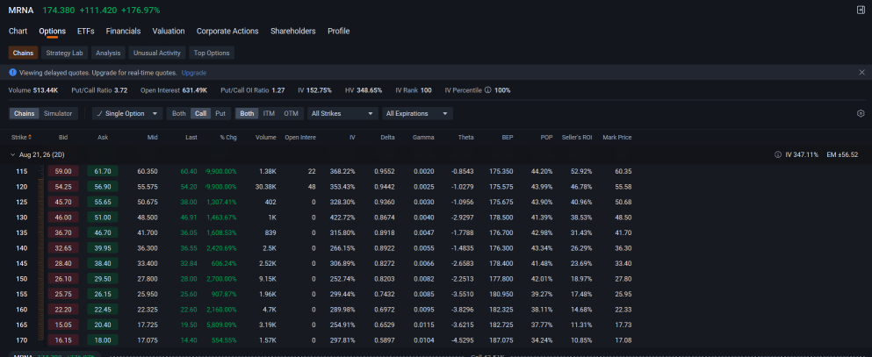The image size is (872, 357).
Task: Click last price 36.55 for 140 strike
Action: pyautogui.click(x=189, y=248)
